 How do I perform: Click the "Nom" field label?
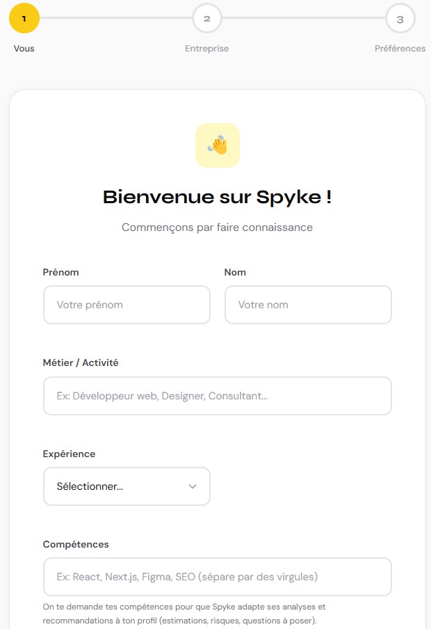[x=236, y=272]
